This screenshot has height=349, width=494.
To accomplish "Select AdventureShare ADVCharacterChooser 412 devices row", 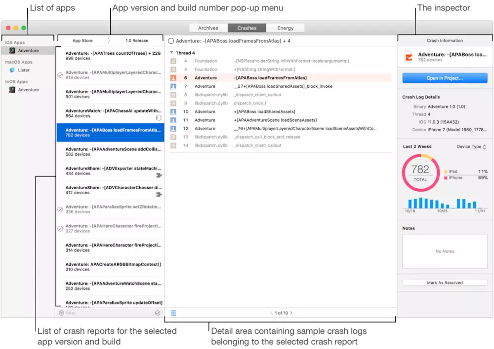I will tap(111, 190).
